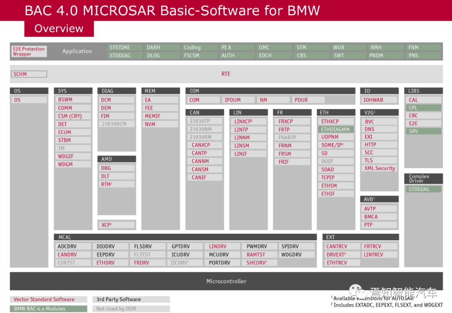Click the Microcontroller bar

tap(226, 281)
